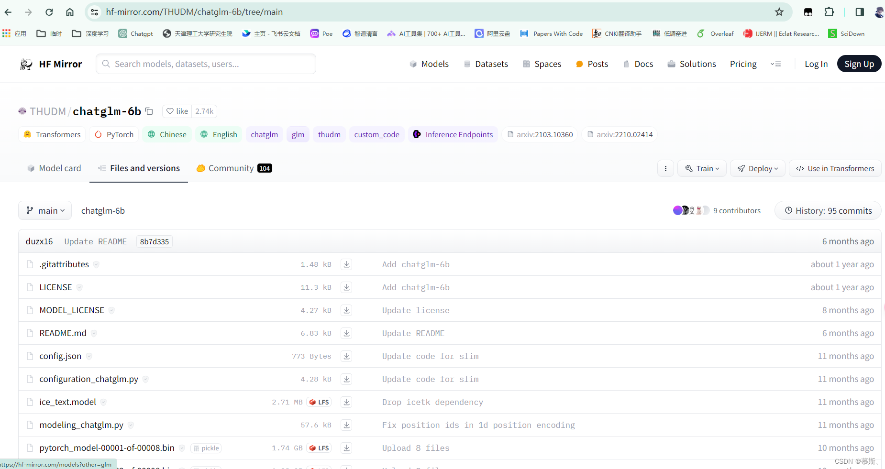Go back to previous browser page
885x469 pixels.
pyautogui.click(x=8, y=12)
